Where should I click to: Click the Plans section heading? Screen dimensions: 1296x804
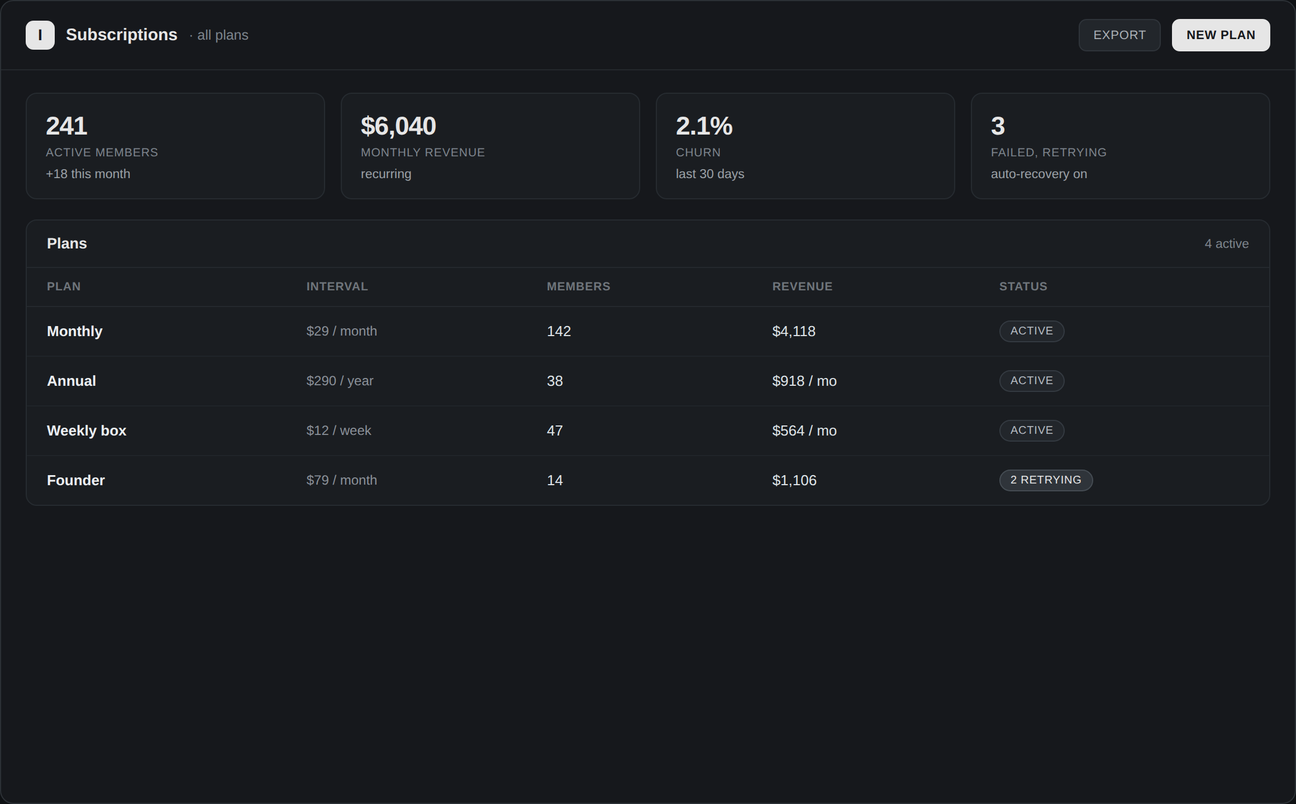67,243
